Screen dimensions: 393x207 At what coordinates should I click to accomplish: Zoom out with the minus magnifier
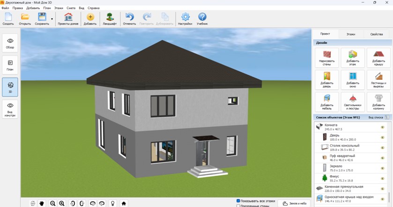(52, 203)
